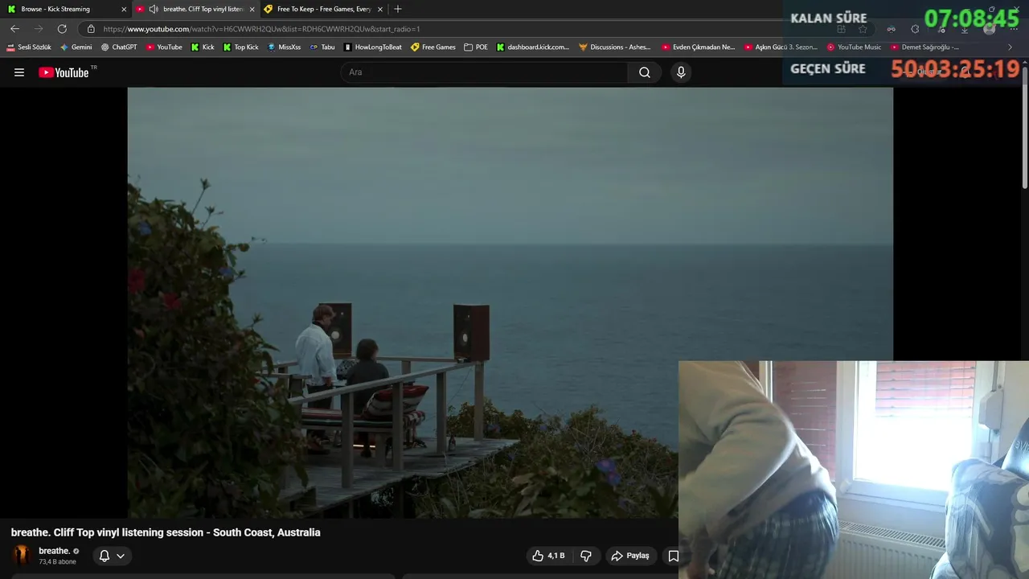
Task: Start voice search with microphone icon
Action: [681, 72]
